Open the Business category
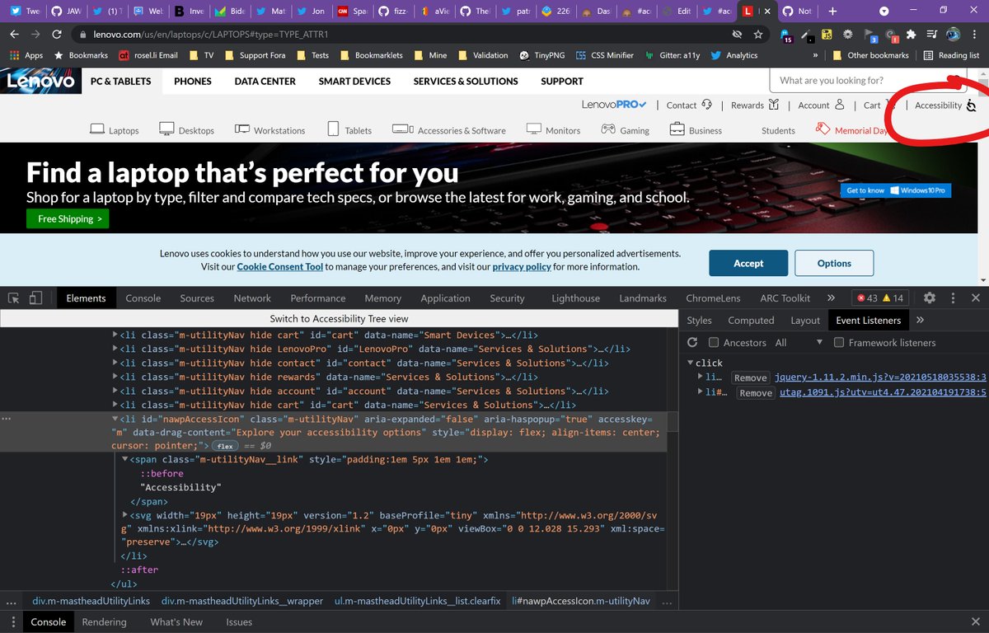This screenshot has height=633, width=989. (696, 129)
